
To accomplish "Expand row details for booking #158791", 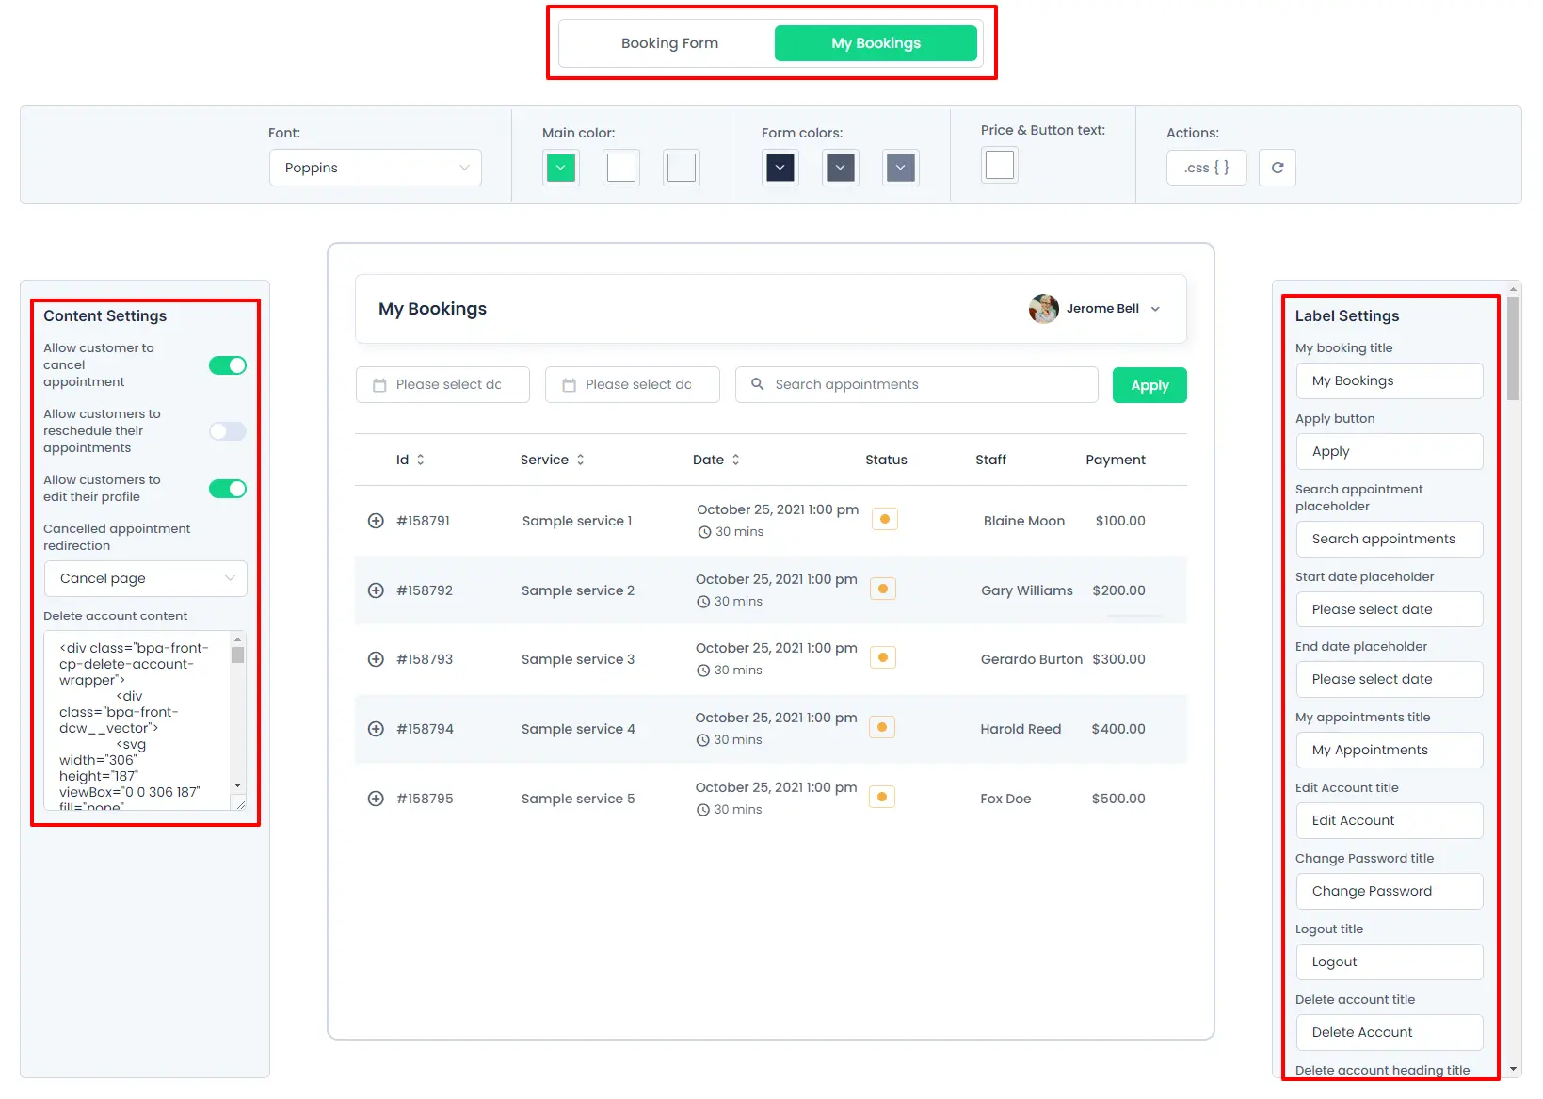I will (376, 521).
